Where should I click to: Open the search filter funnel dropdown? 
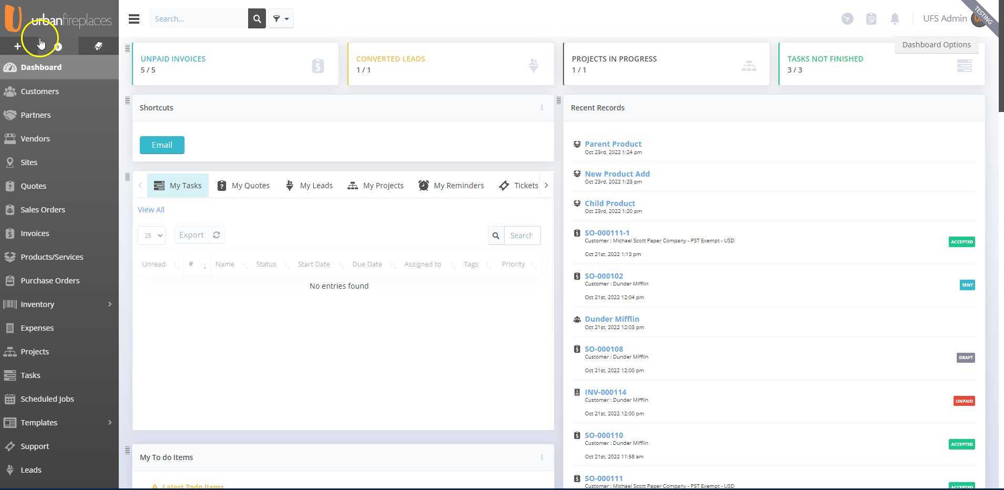(281, 18)
